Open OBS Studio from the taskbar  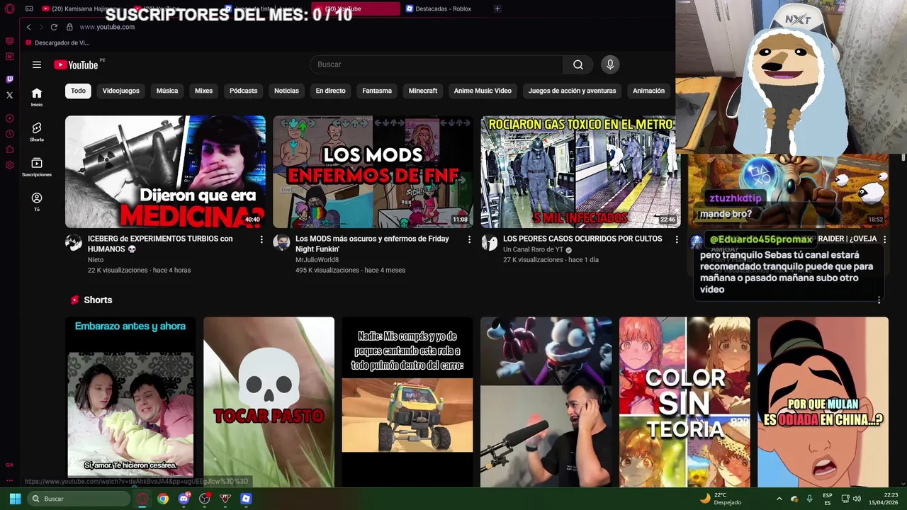coord(205,499)
